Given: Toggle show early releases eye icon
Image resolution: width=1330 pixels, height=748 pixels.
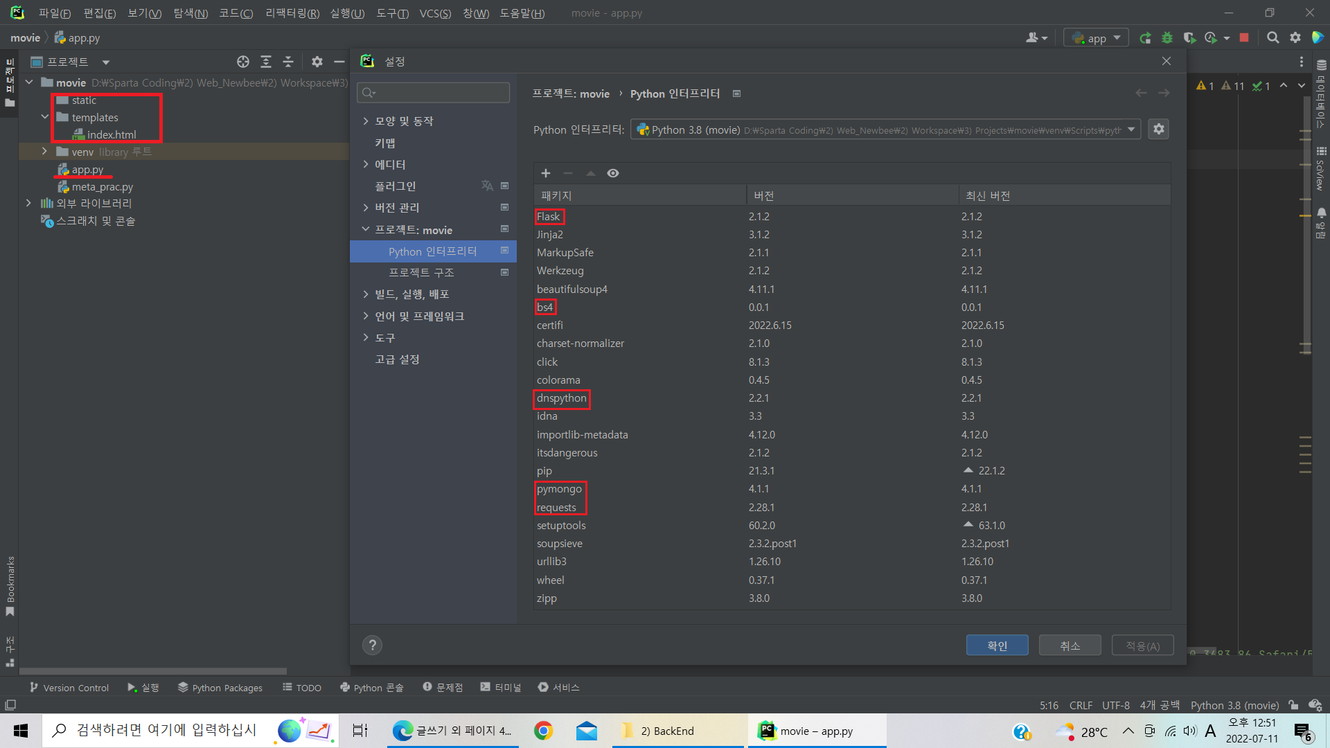Looking at the screenshot, I should click(x=613, y=173).
